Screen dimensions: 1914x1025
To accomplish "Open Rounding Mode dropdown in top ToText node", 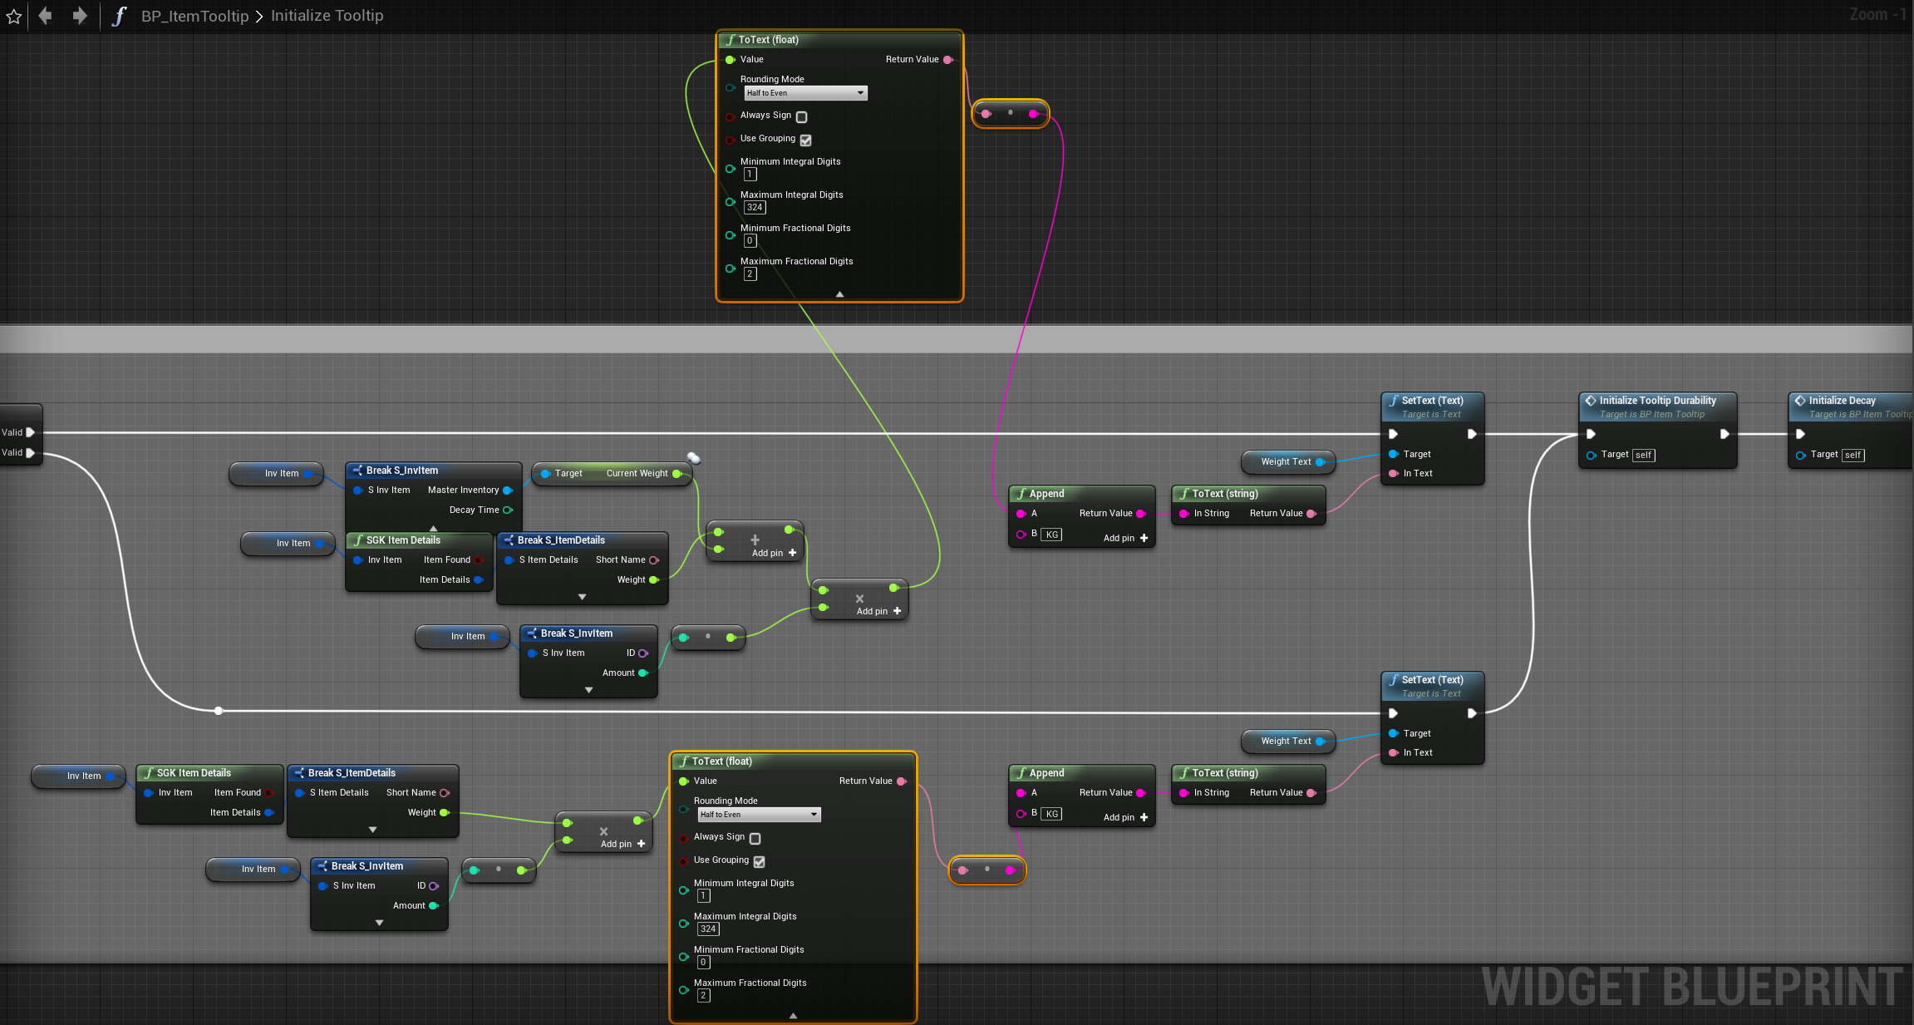I will pos(805,93).
